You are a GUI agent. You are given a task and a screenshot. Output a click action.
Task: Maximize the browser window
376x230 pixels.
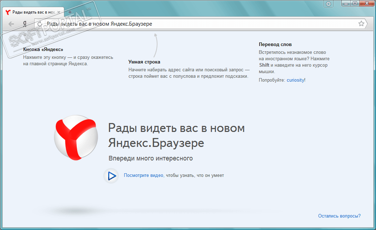point(355,3)
